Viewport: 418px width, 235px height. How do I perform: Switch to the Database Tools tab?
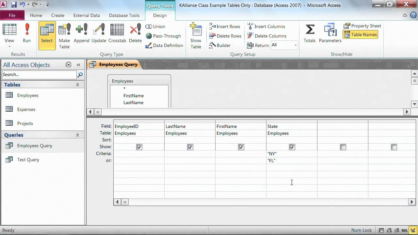124,15
